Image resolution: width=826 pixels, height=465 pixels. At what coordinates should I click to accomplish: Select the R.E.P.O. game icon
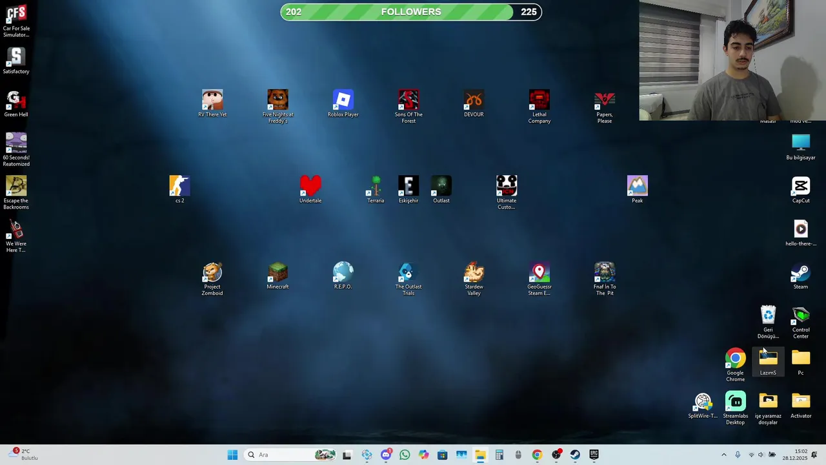pyautogui.click(x=343, y=276)
